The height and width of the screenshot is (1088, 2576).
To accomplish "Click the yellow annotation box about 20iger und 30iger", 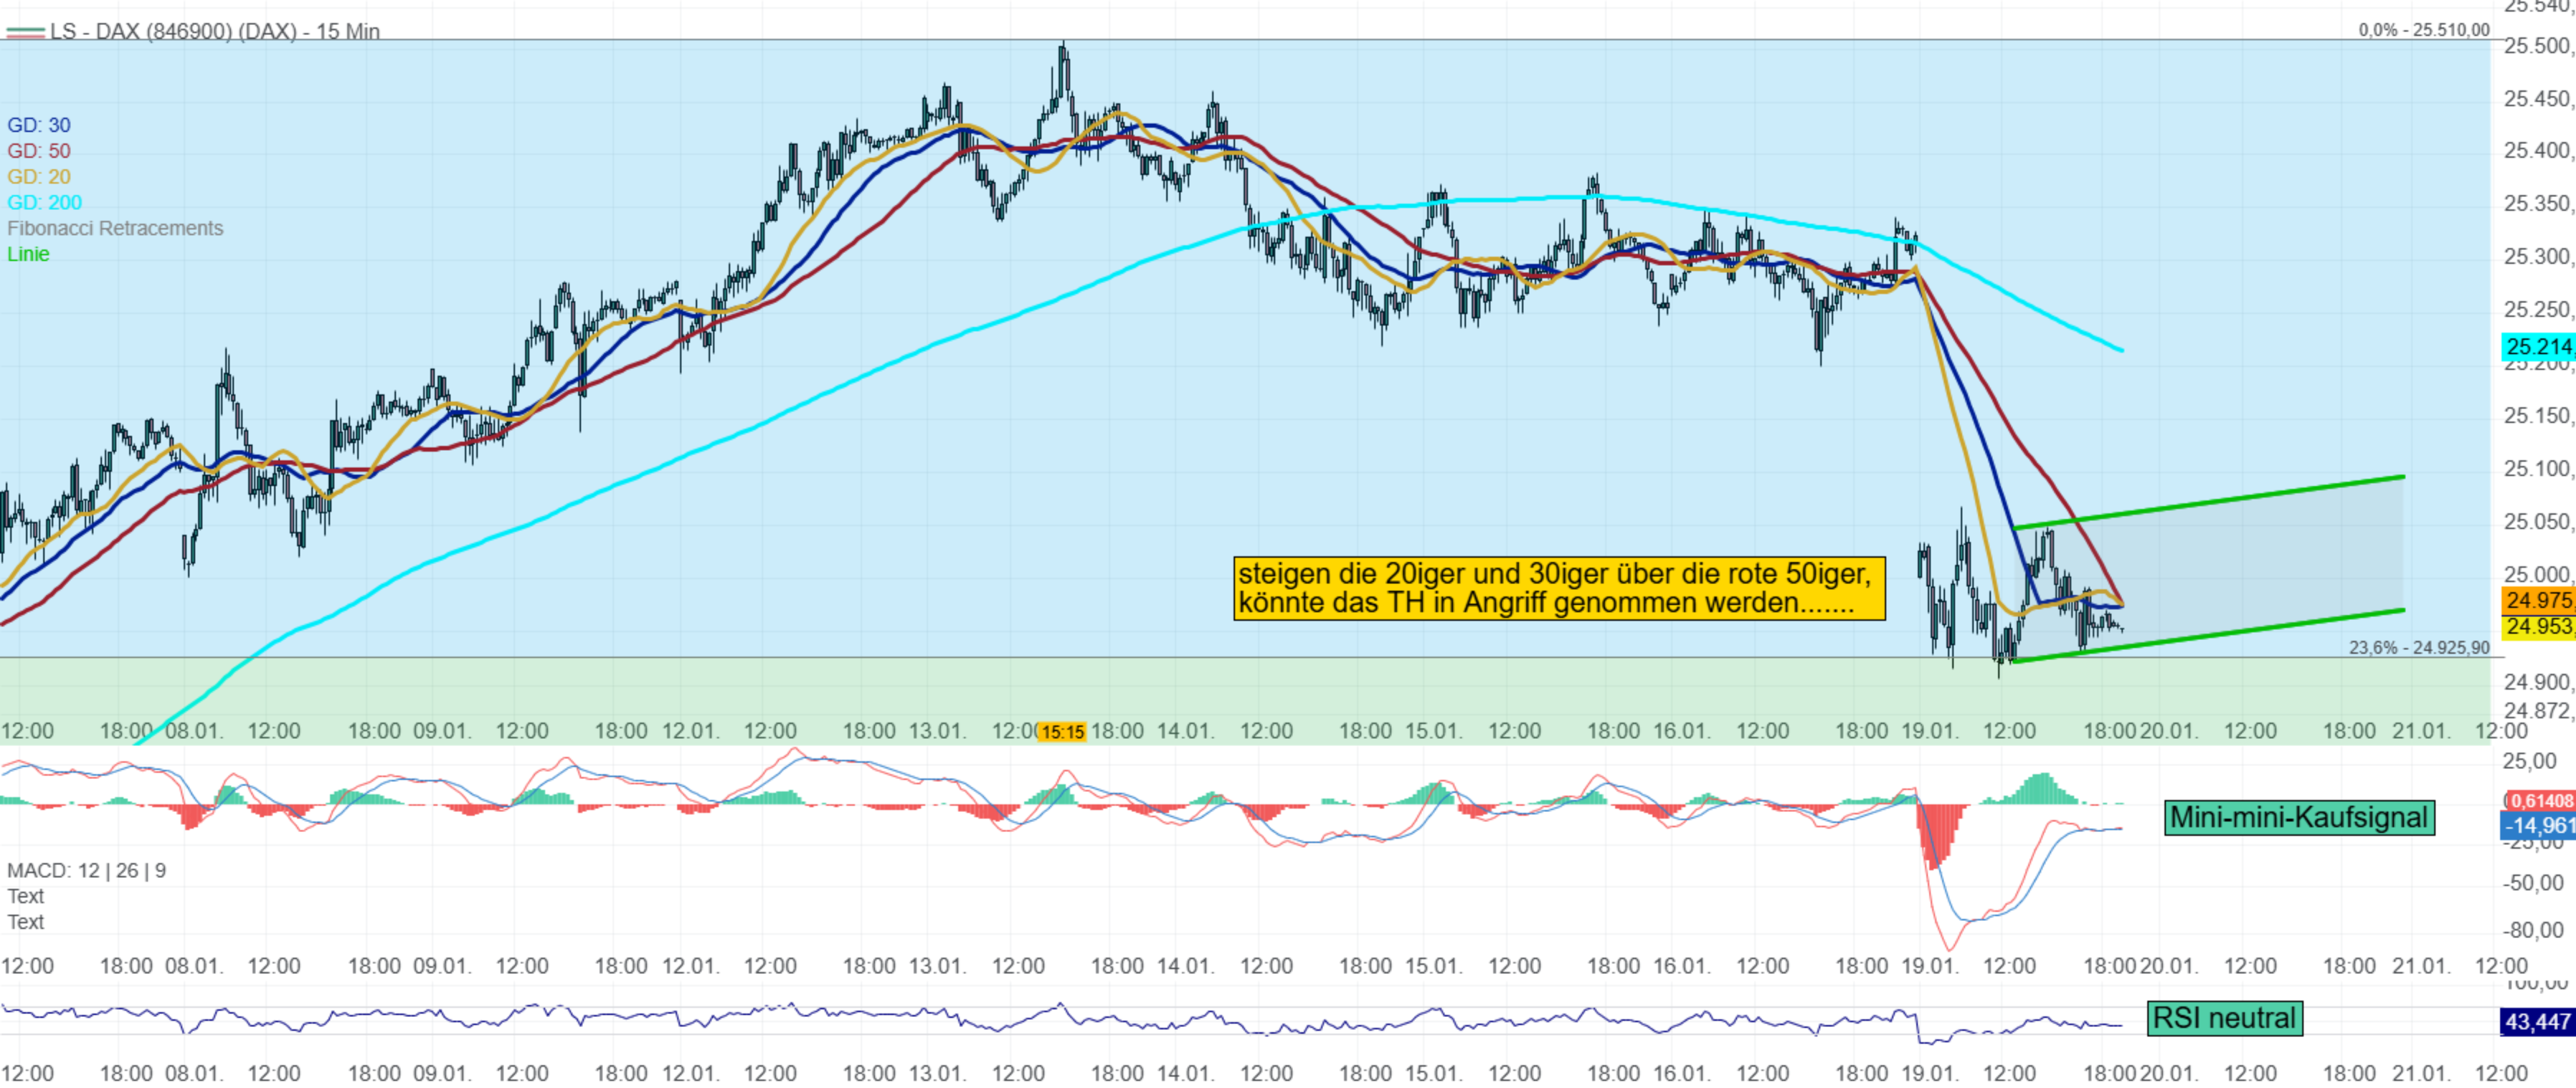I will [x=1558, y=588].
